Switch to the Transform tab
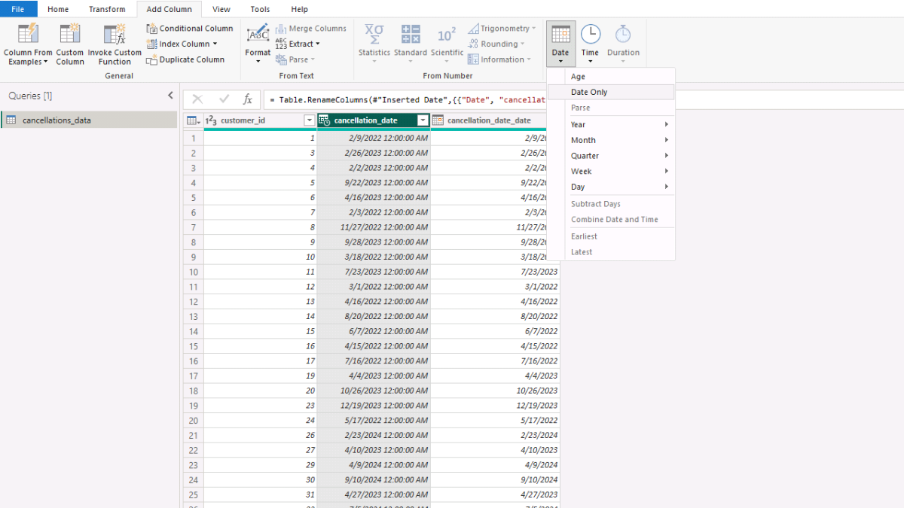Image resolution: width=904 pixels, height=508 pixels. click(107, 9)
